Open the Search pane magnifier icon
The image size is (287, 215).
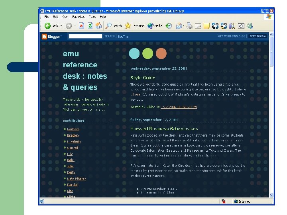coord(108,26)
